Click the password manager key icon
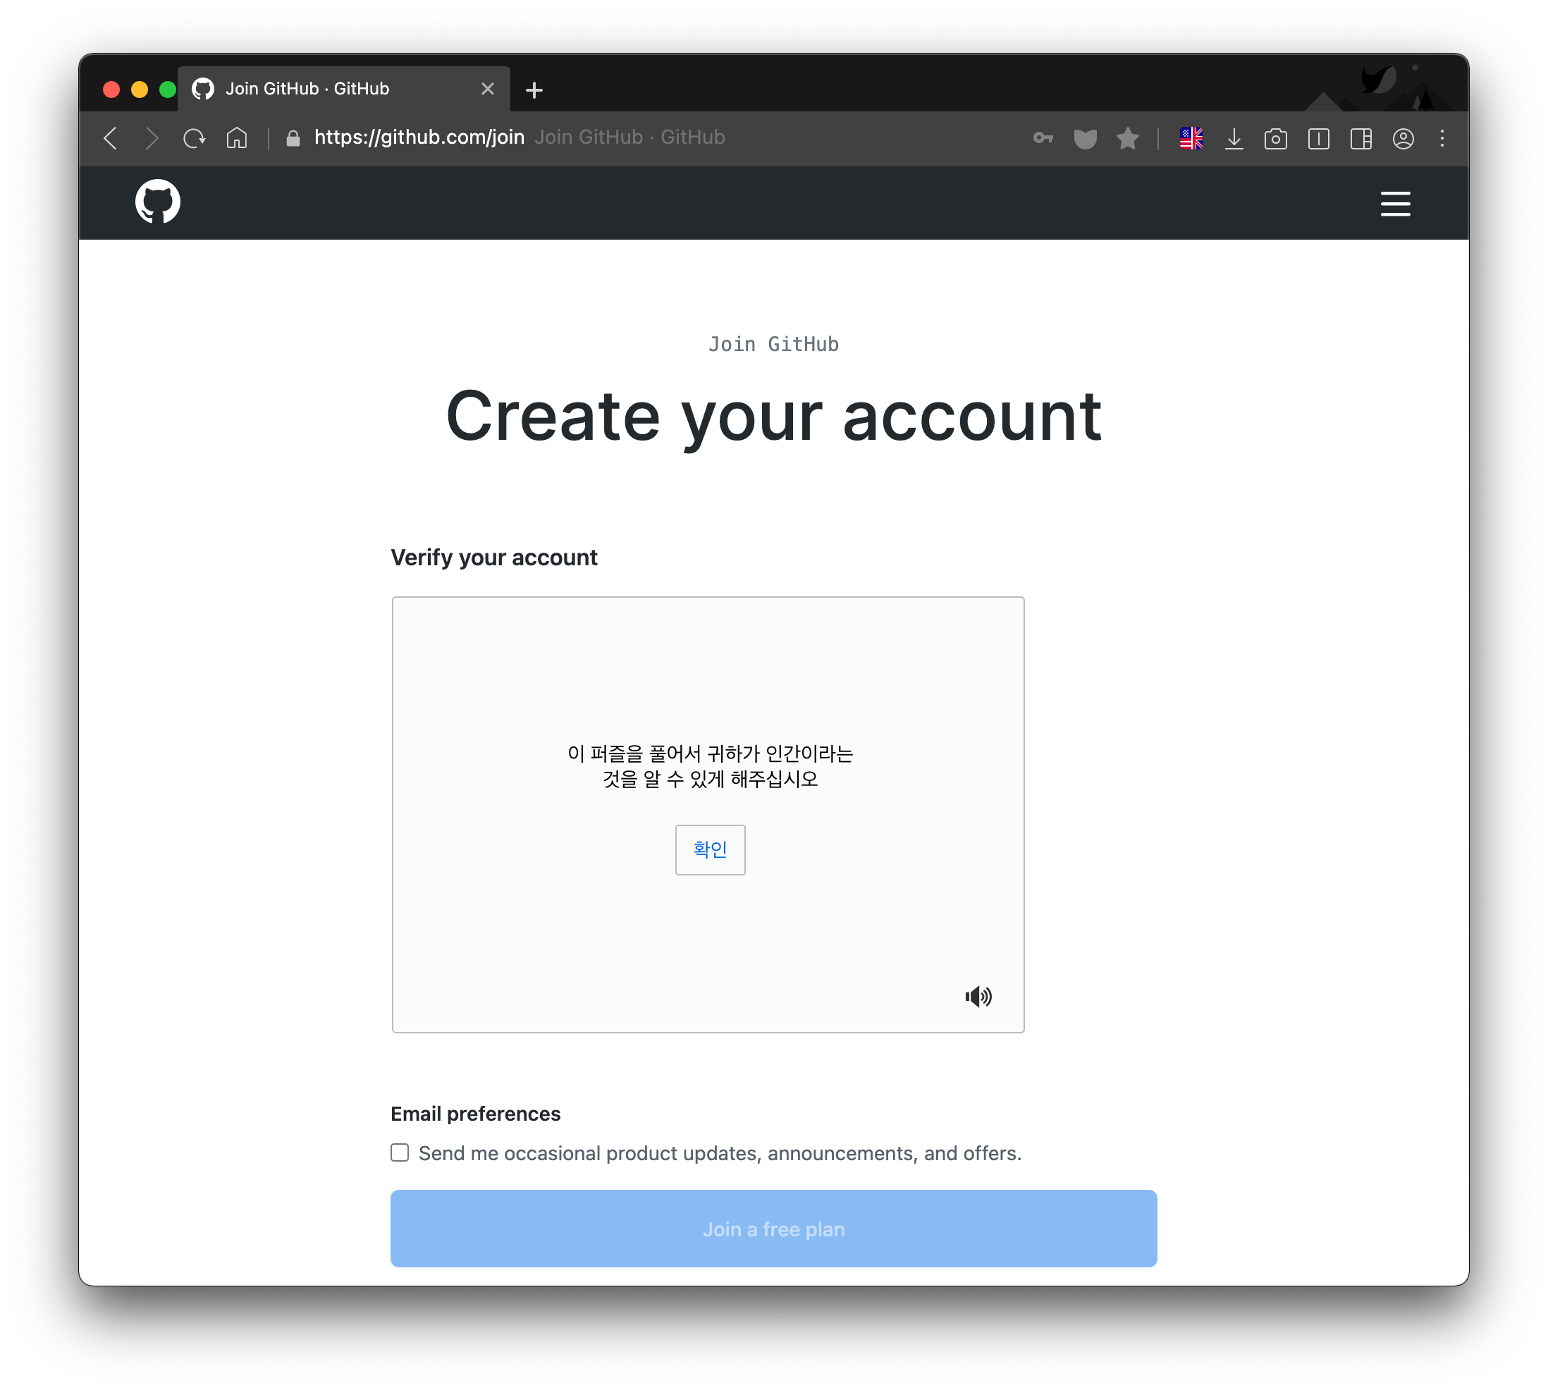1548x1390 pixels. (x=1043, y=138)
